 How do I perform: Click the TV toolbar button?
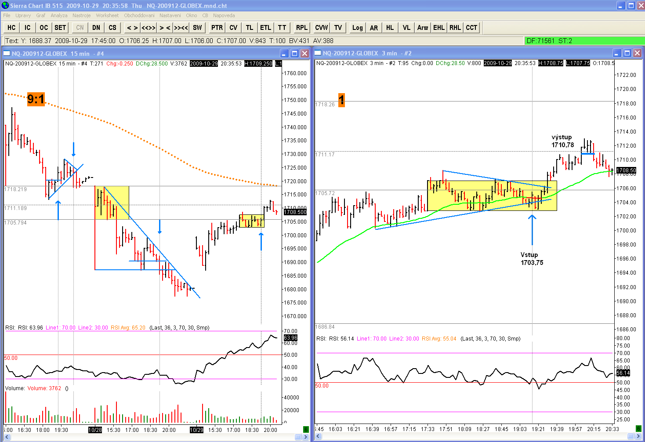point(338,28)
